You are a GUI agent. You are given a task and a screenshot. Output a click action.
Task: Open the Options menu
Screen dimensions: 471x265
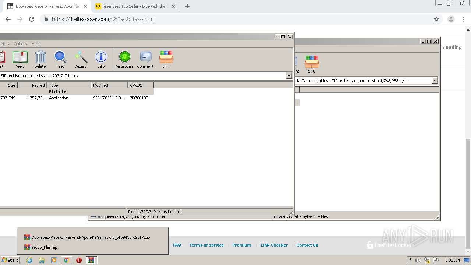click(21, 44)
